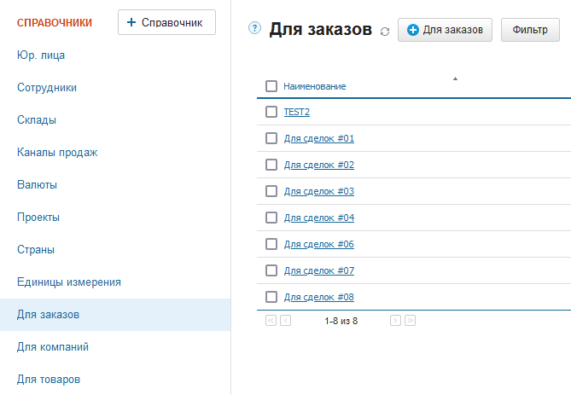This screenshot has height=395, width=571.
Task: Go to last page of results
Action: (410, 321)
